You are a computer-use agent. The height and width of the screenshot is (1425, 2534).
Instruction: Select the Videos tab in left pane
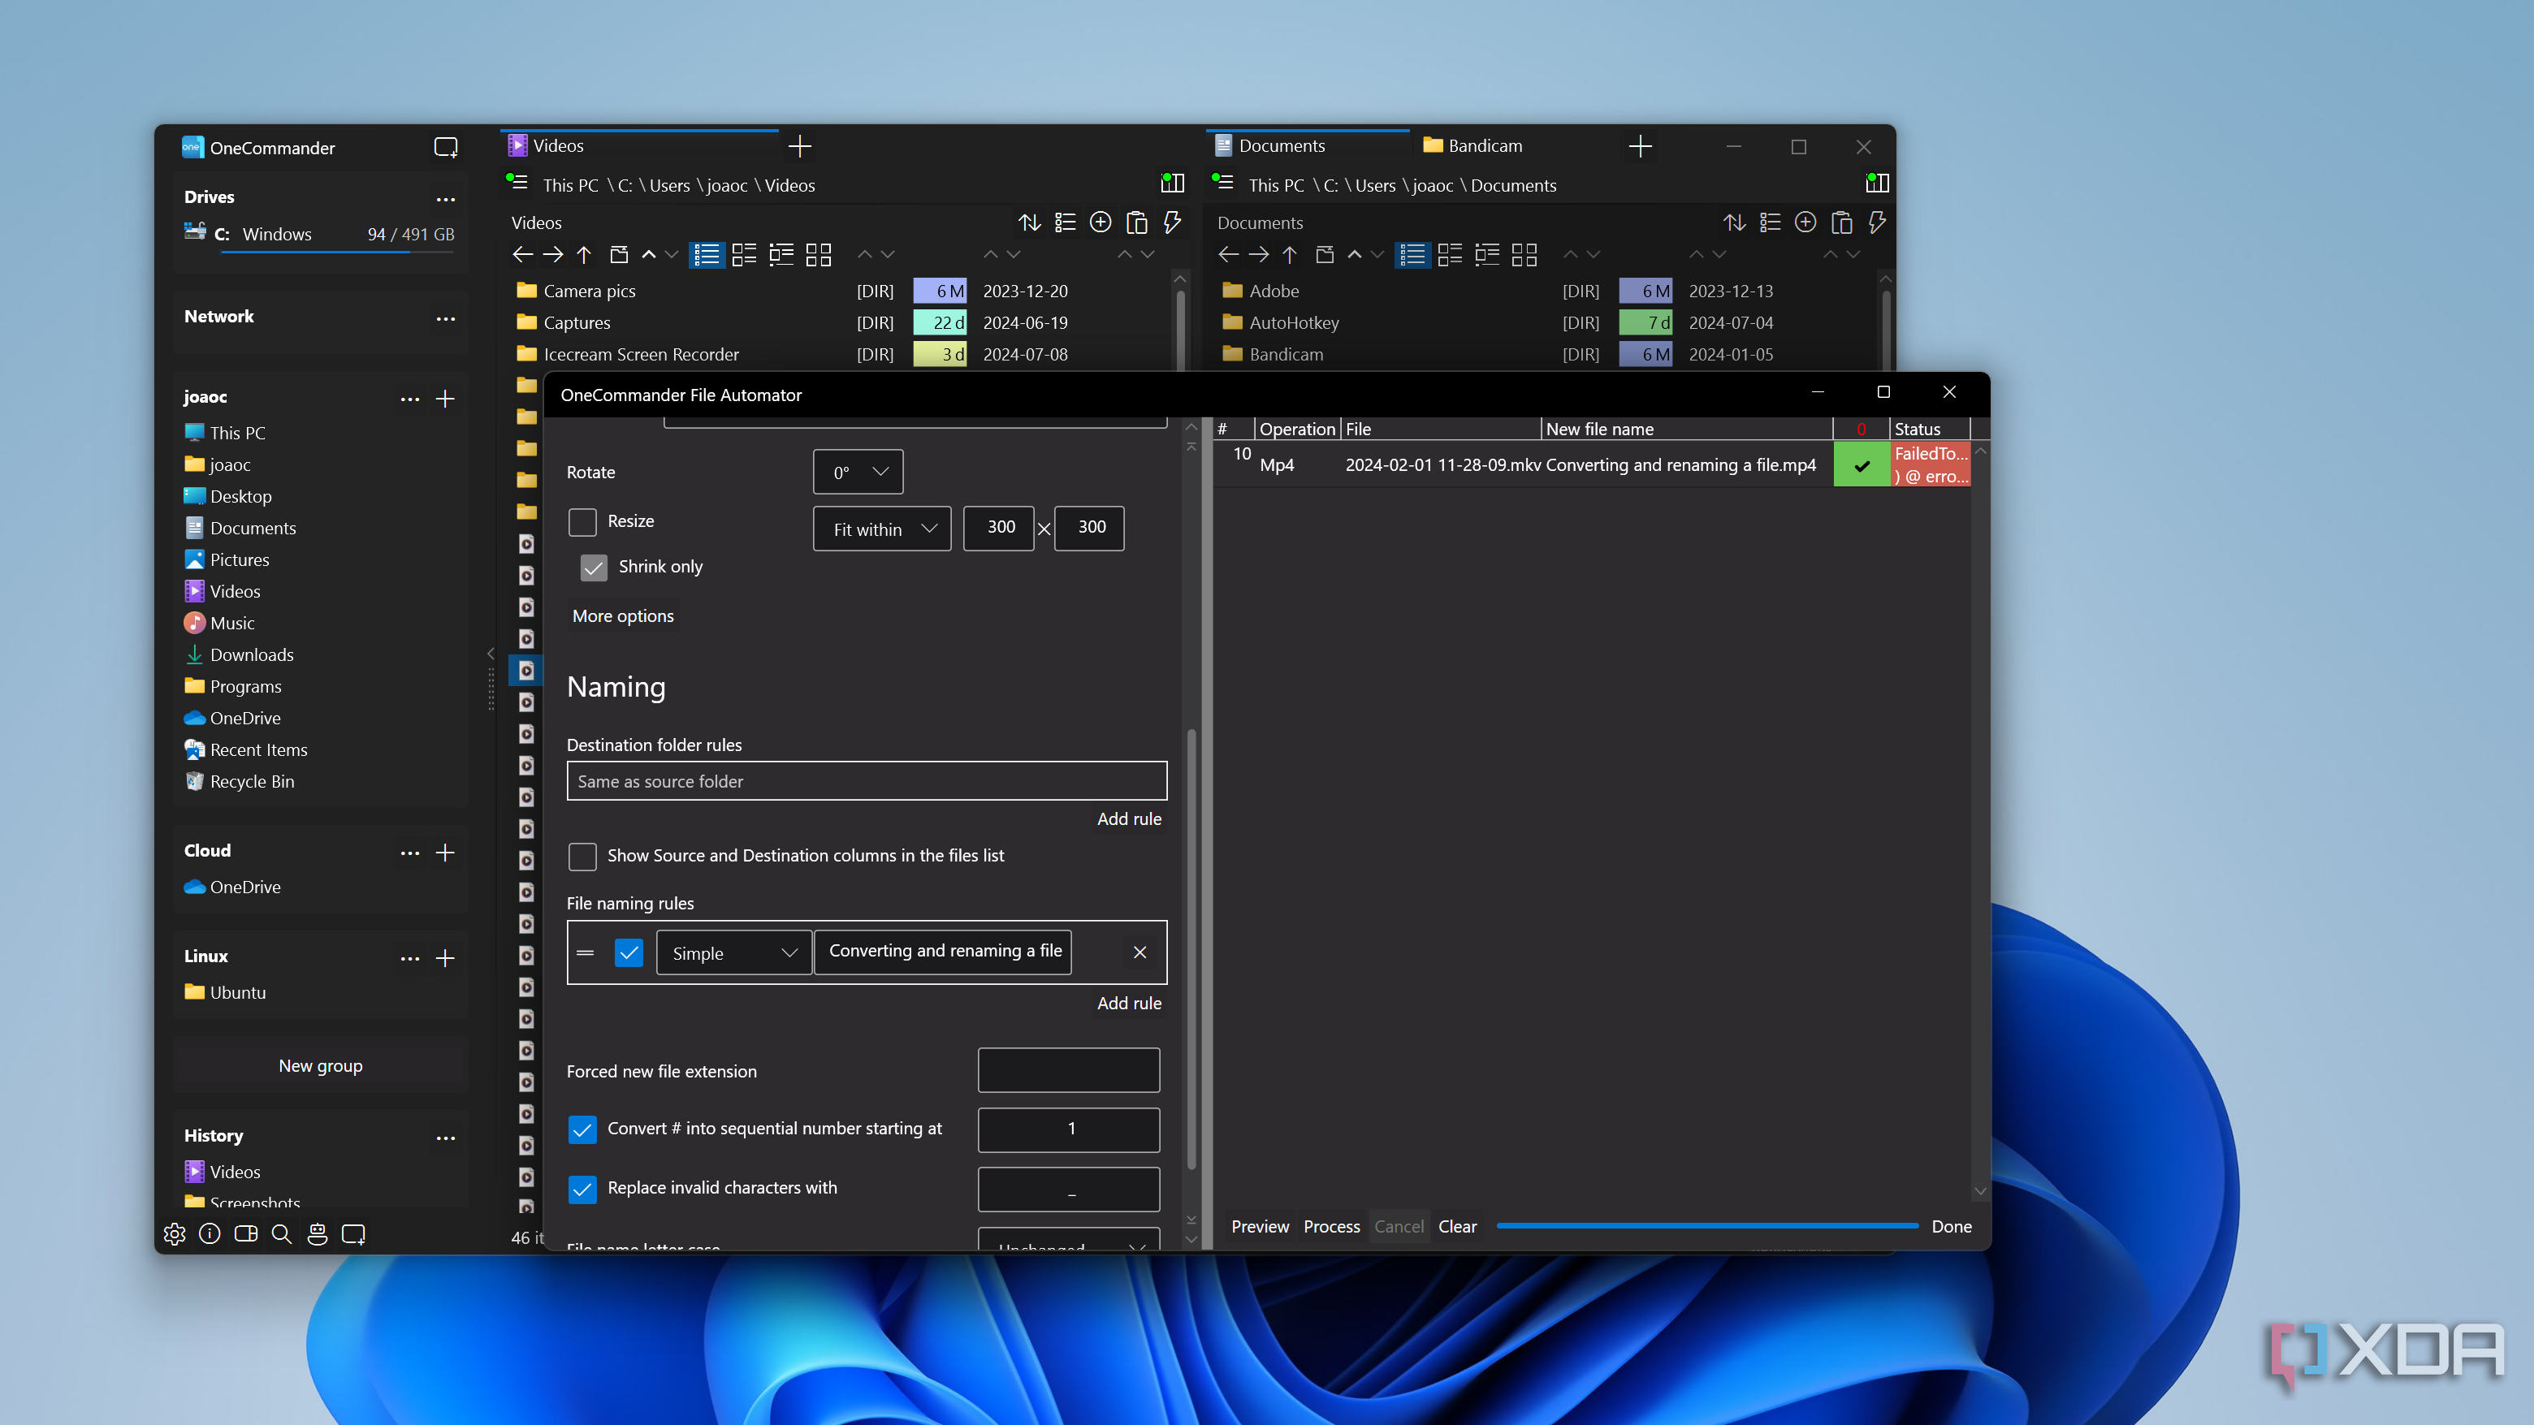[x=640, y=145]
